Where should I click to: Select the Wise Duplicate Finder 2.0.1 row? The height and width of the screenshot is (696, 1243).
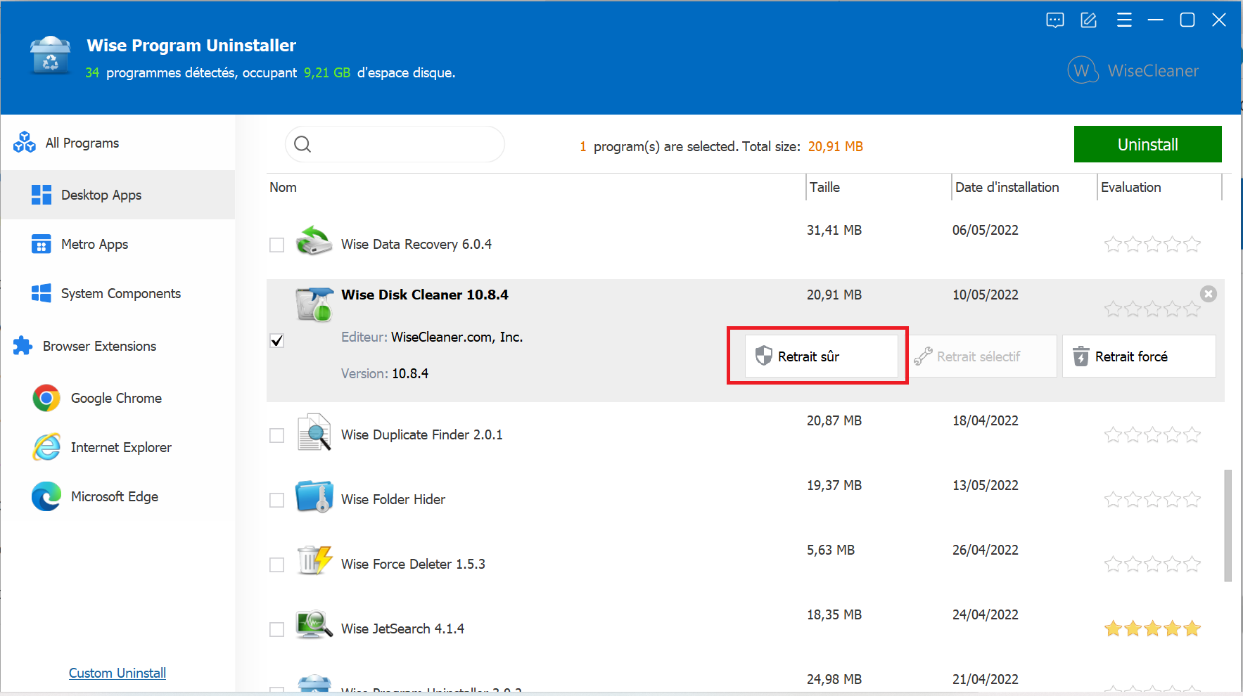746,434
